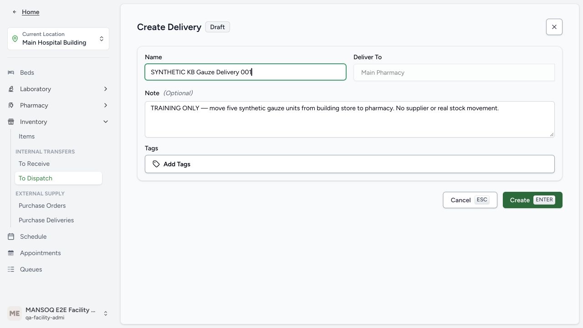Click the Main Hospital Building location text

(x=54, y=42)
